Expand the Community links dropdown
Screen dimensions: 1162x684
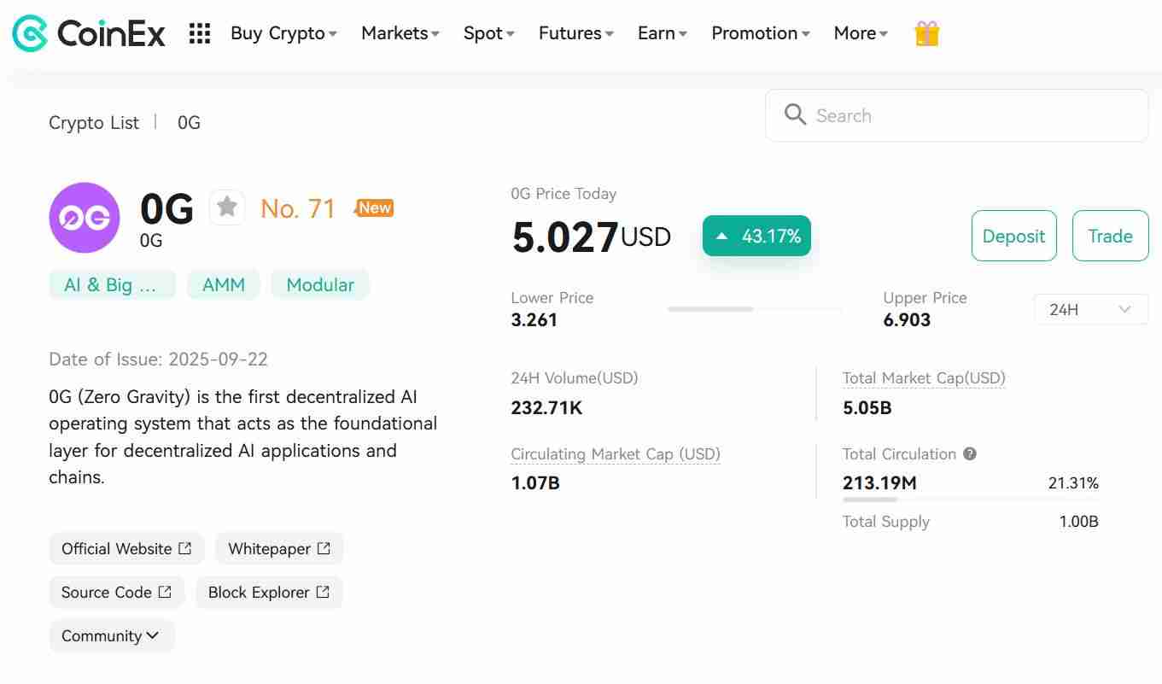[111, 635]
